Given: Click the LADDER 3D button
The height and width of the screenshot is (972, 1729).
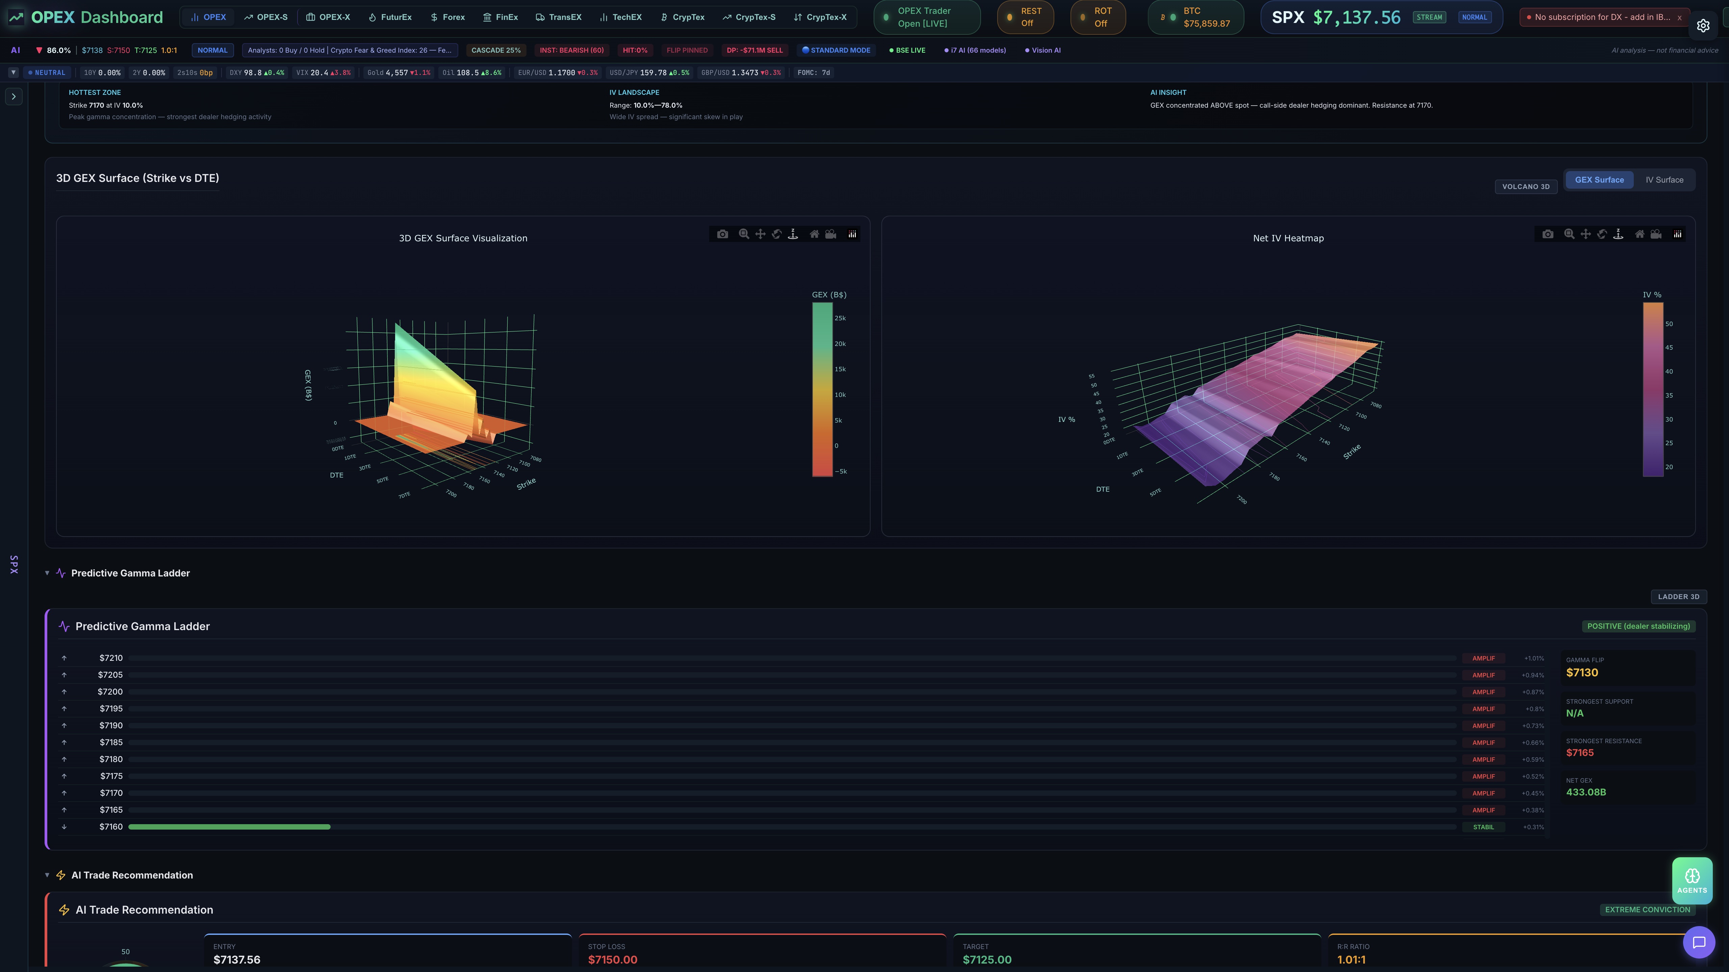Looking at the screenshot, I should [x=1678, y=596].
